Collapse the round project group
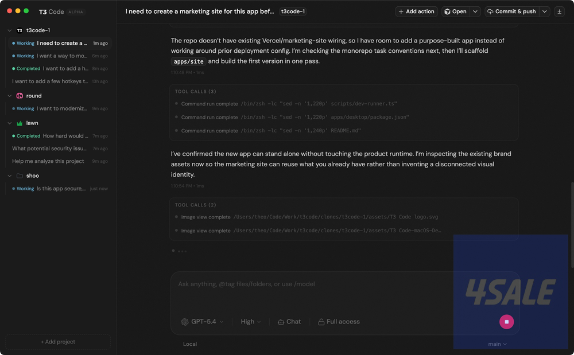Screen dimensions: 574x355 [x=10, y=96]
